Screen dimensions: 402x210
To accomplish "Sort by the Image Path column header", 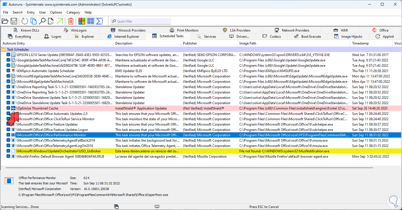I will click(294, 43).
